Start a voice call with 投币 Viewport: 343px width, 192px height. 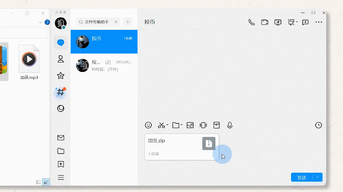pos(251,22)
